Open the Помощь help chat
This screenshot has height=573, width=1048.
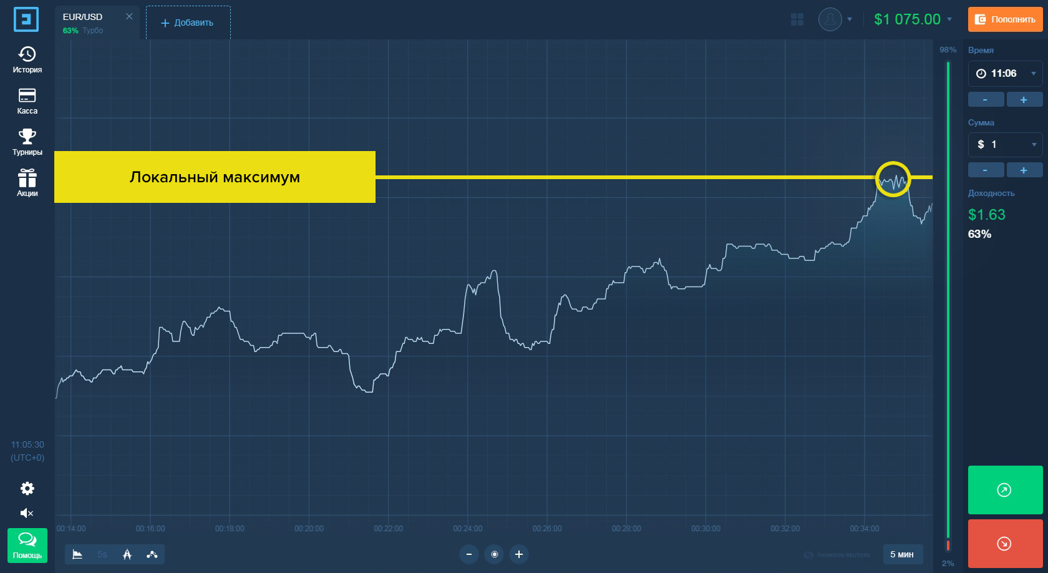27,546
